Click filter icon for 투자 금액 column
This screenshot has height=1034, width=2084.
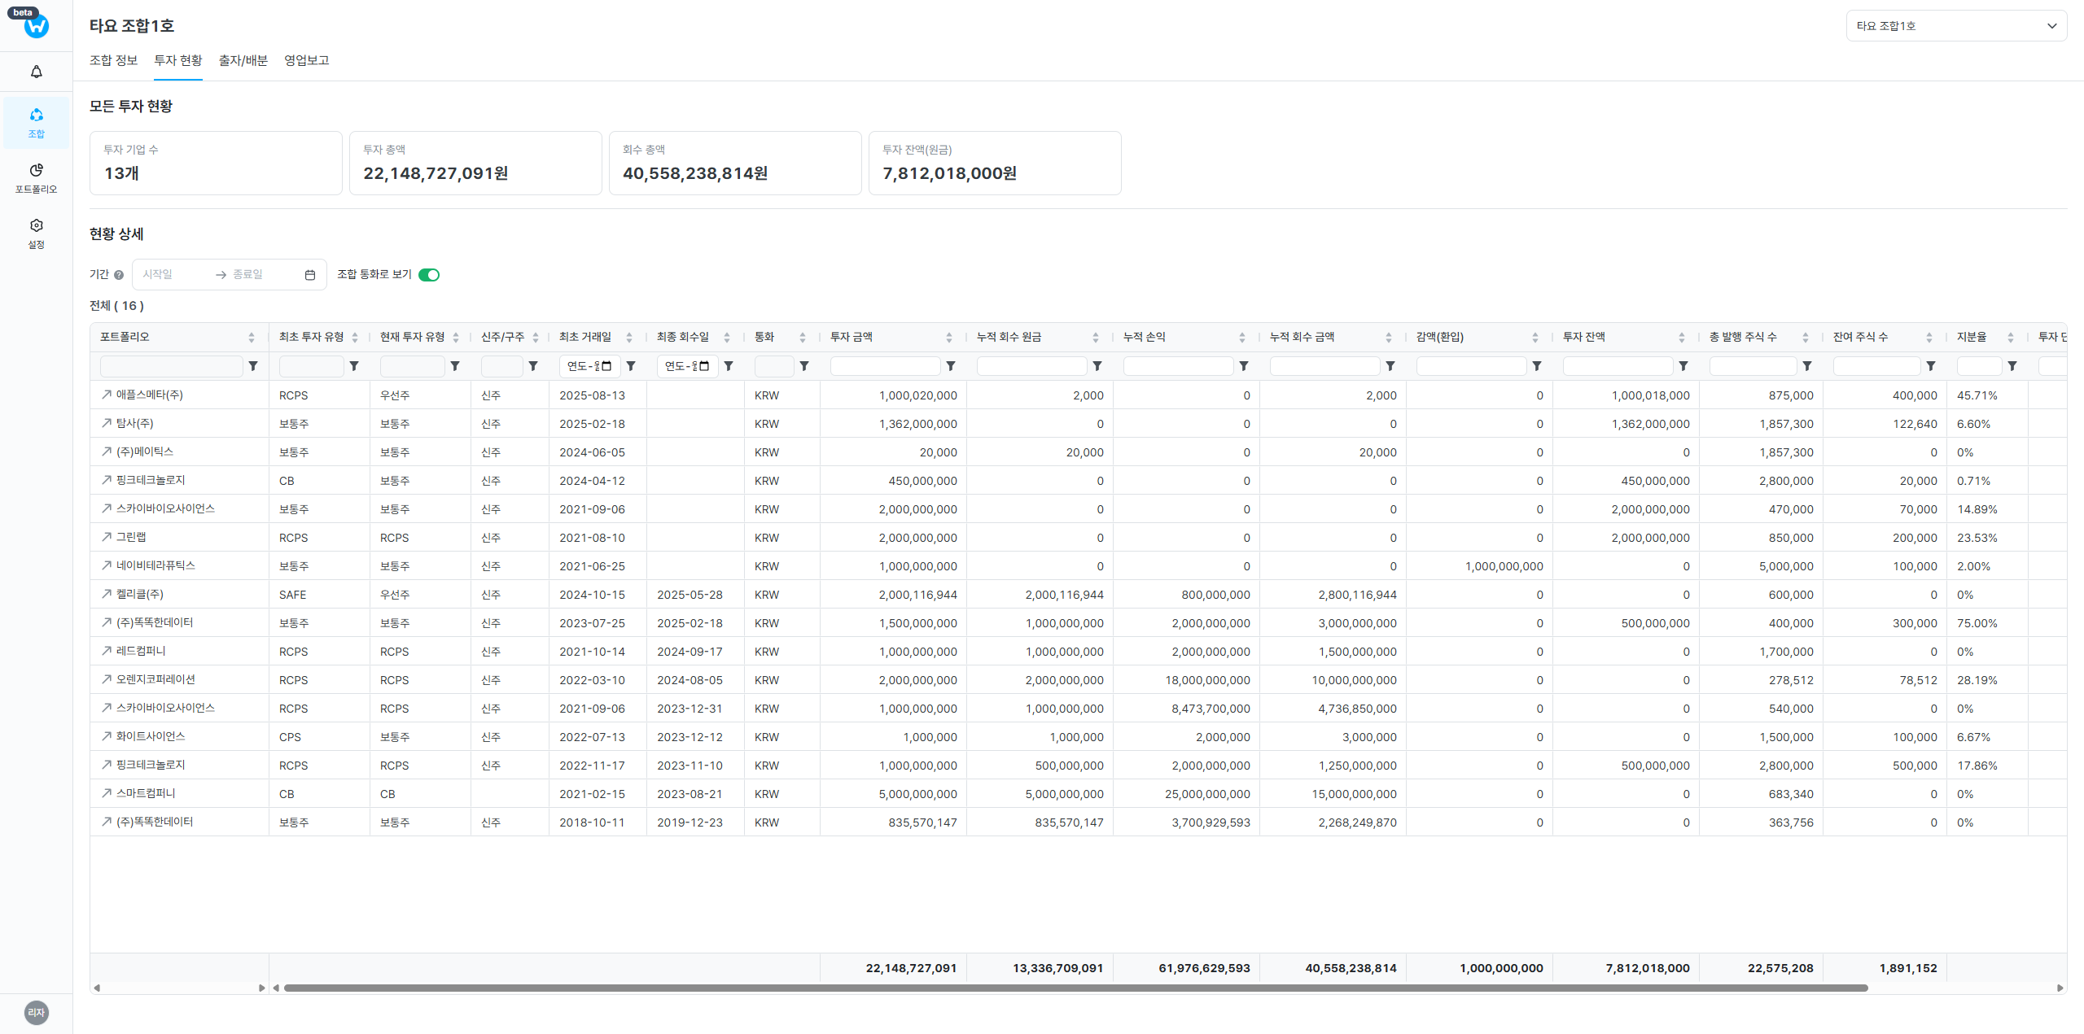click(951, 367)
